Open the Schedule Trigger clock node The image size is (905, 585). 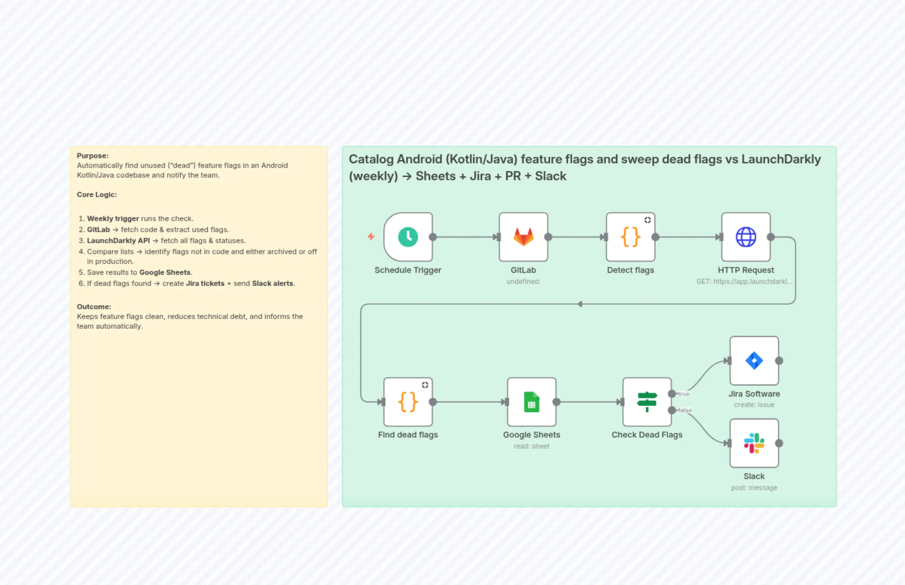pyautogui.click(x=408, y=237)
